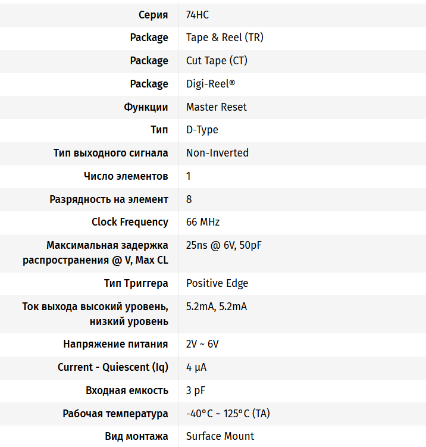The width and height of the screenshot is (426, 447).
Task: Select the 4 µA value
Action: (x=196, y=367)
